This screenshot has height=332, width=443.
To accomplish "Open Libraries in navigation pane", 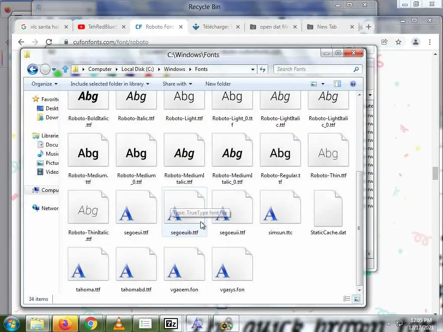I will [45, 135].
